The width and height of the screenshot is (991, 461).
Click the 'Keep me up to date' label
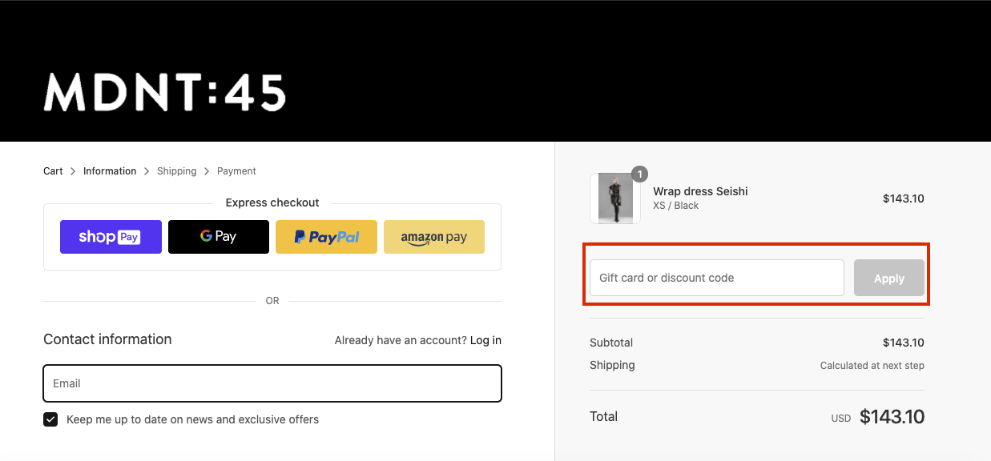192,419
